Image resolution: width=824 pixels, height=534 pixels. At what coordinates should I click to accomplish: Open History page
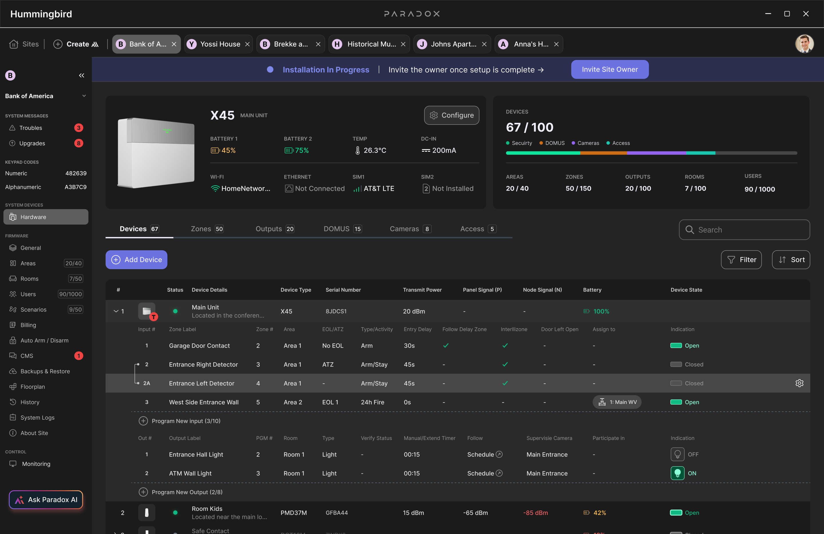click(46, 402)
